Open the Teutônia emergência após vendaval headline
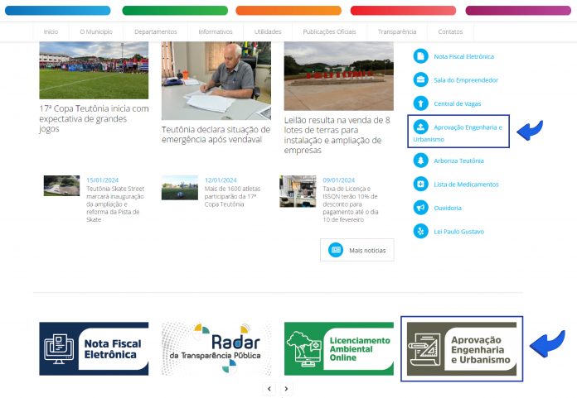The height and width of the screenshot is (398, 577). (x=216, y=135)
